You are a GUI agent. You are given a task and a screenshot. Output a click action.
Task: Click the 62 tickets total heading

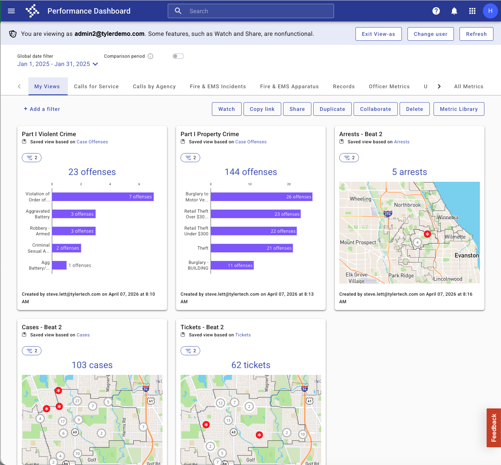pyautogui.click(x=251, y=365)
